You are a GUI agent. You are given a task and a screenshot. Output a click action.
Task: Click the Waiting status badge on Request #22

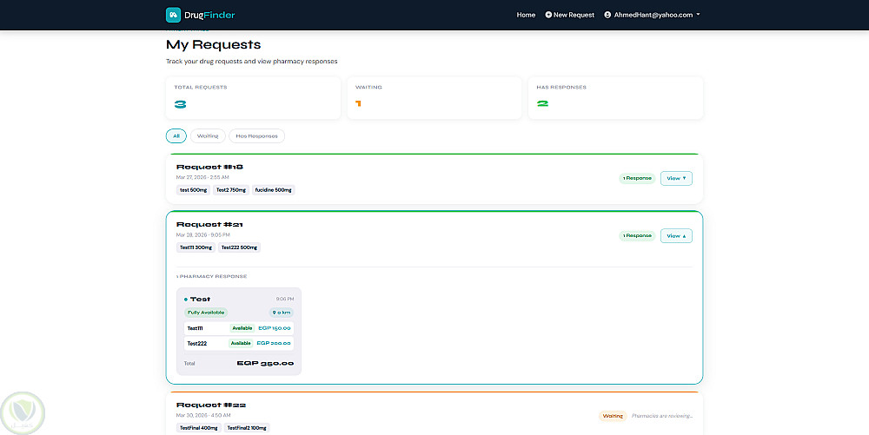[613, 416]
